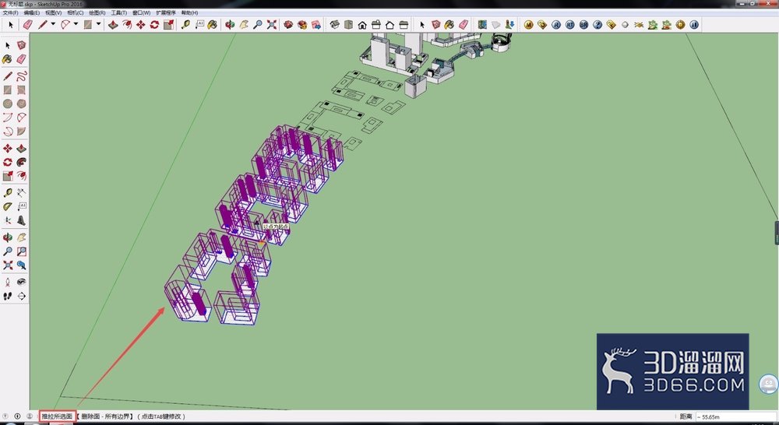Click the pause-symbol plugin icon
Image resolution: width=779 pixels, height=425 pixels.
point(694,24)
